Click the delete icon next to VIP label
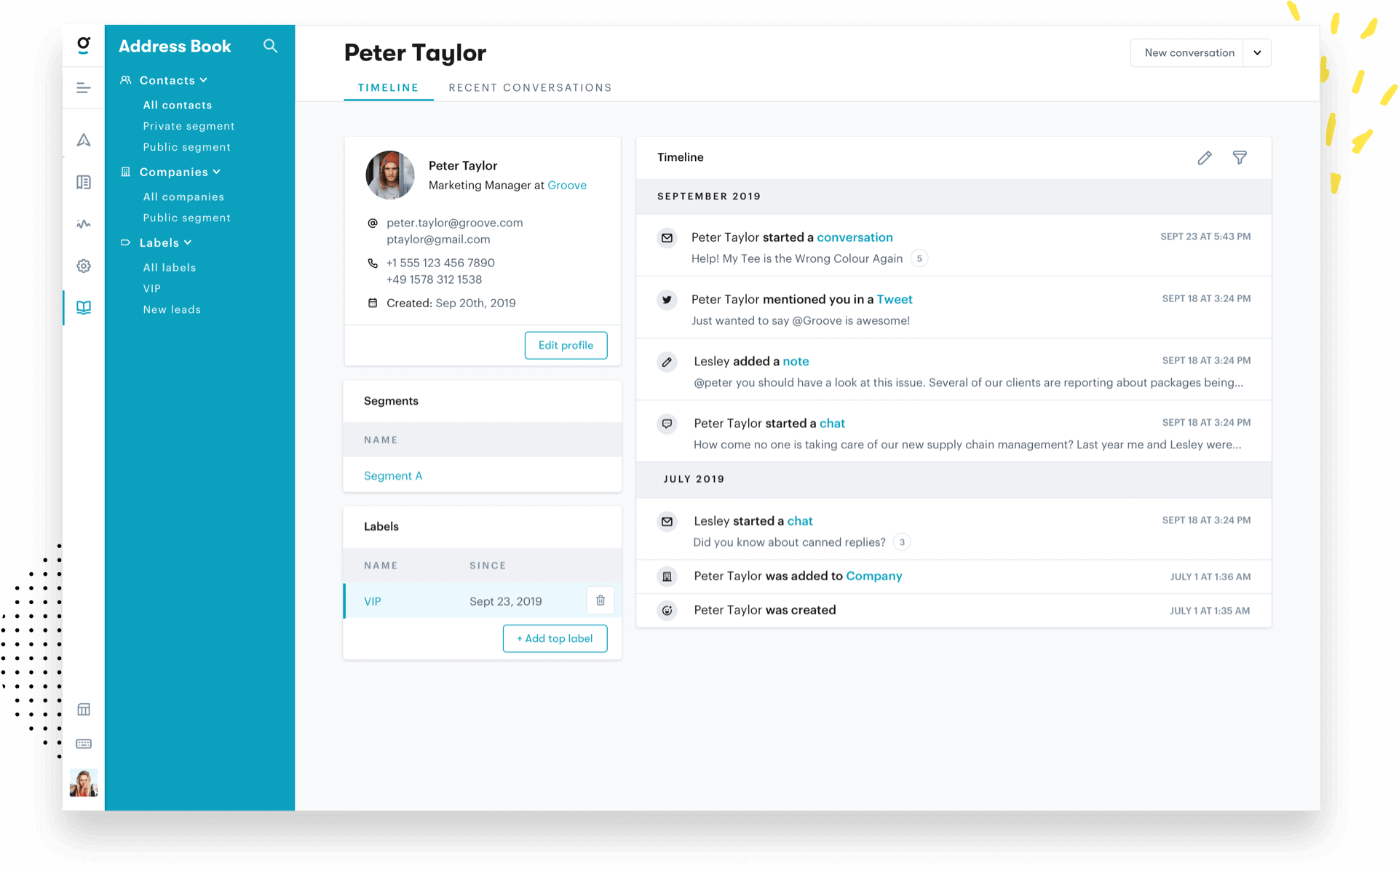 pos(601,601)
